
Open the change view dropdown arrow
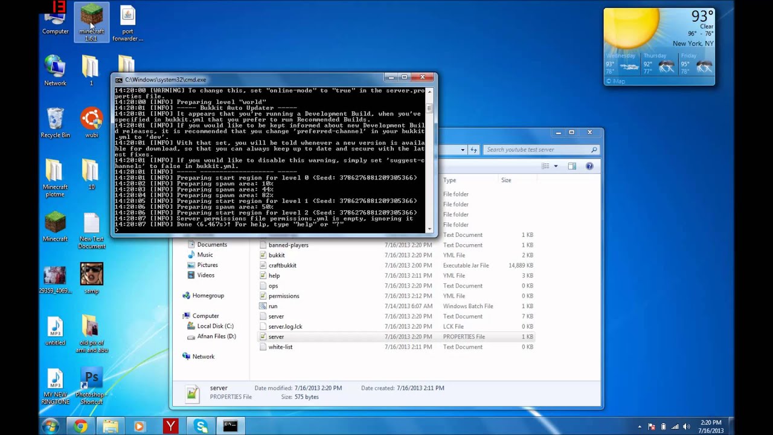point(556,166)
